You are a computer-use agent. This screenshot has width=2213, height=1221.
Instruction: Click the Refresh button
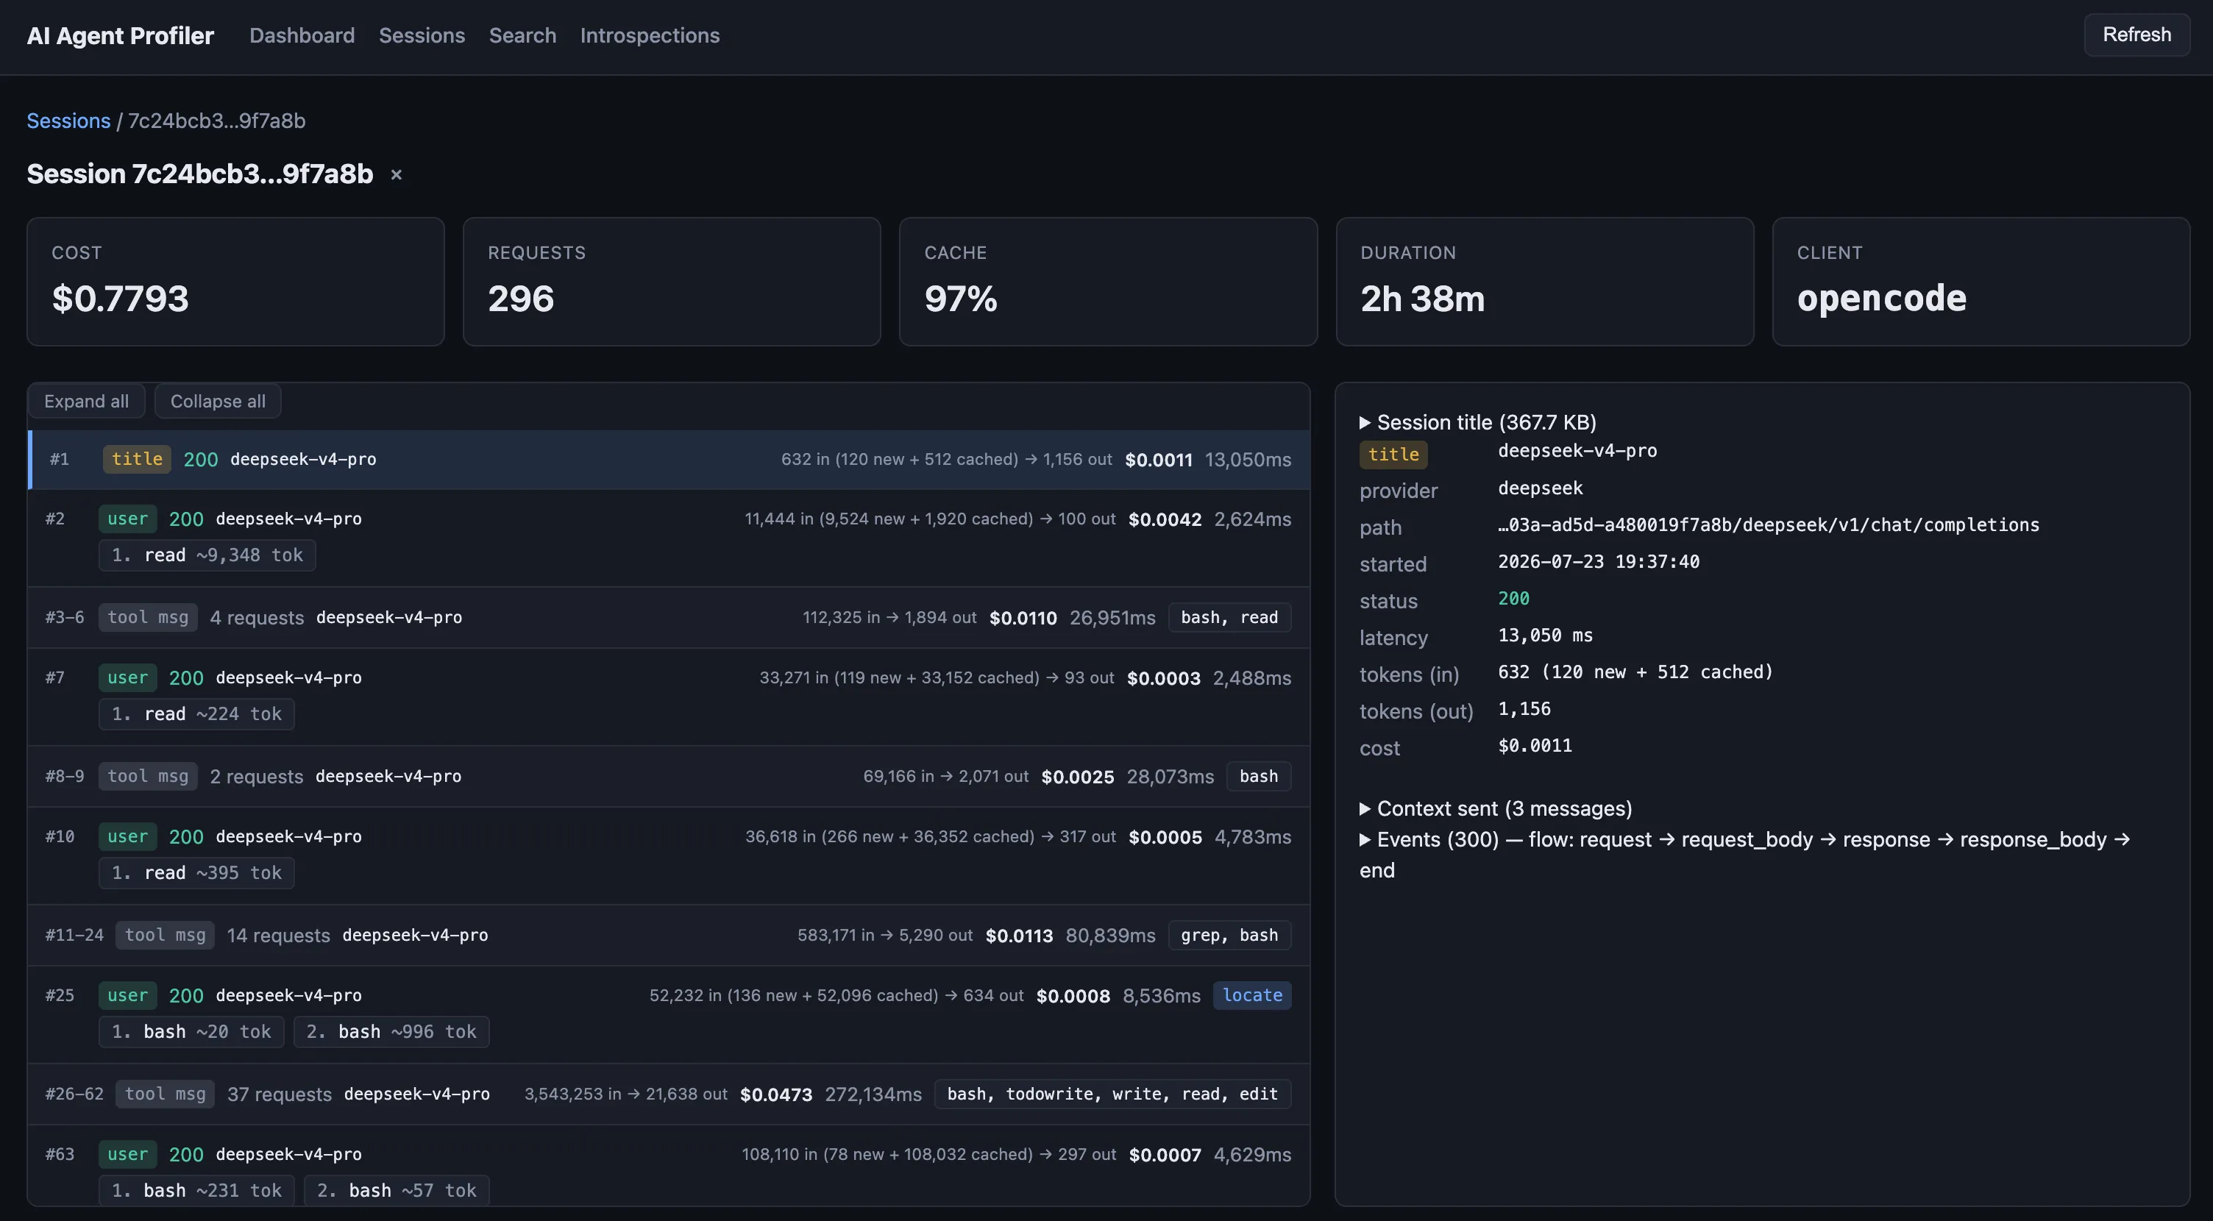click(2136, 35)
